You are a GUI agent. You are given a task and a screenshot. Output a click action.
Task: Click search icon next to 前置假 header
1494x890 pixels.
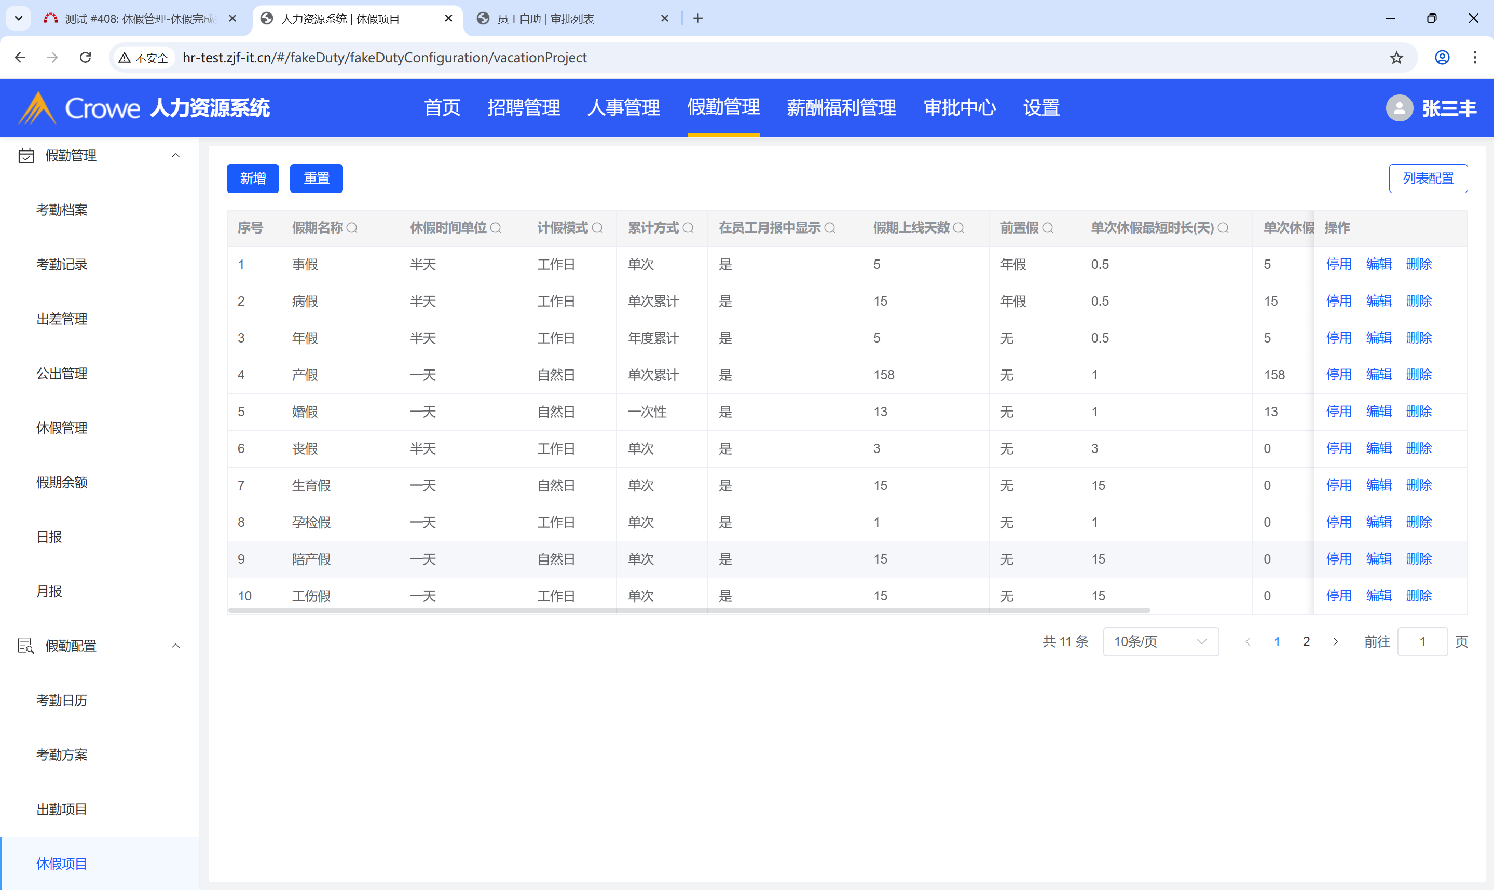pos(1047,228)
